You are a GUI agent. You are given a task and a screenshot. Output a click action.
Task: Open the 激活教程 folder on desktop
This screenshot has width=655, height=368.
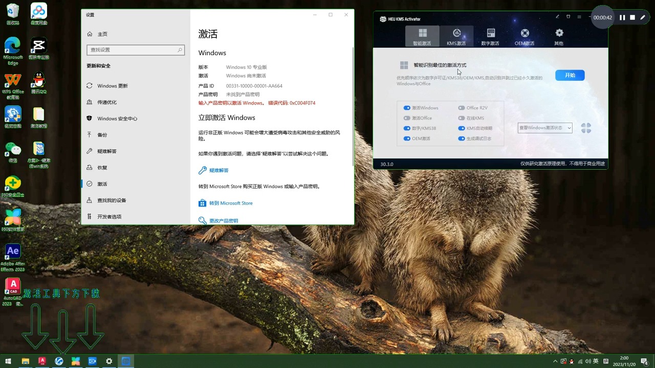pos(39,118)
